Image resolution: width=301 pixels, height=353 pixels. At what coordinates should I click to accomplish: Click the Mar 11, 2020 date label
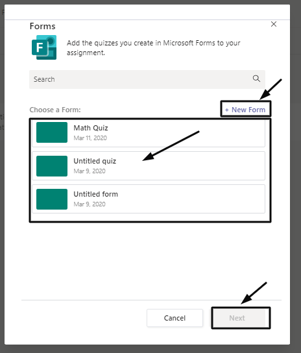[90, 138]
